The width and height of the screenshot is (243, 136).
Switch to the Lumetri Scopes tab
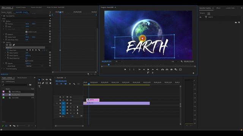tap(21, 7)
